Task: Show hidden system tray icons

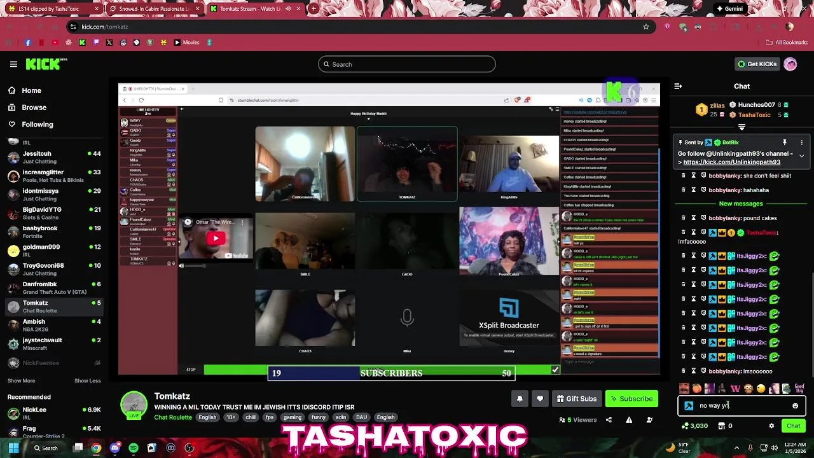Action: point(736,448)
